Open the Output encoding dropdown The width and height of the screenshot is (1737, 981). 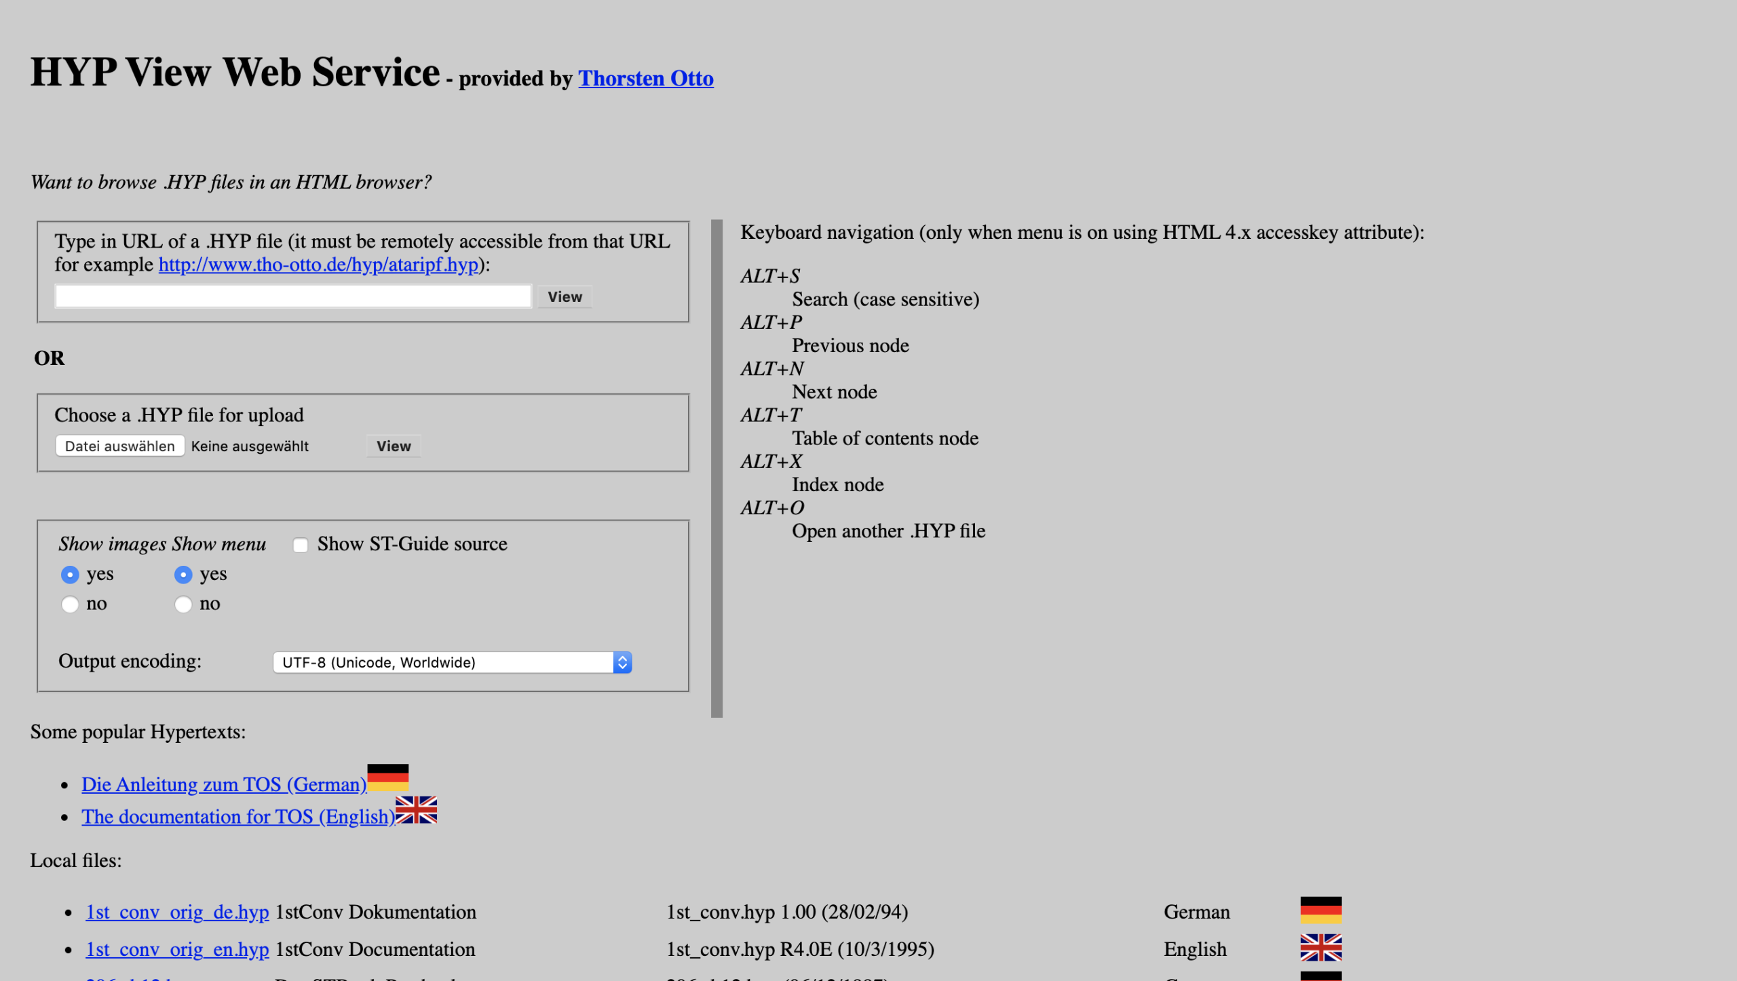444,662
